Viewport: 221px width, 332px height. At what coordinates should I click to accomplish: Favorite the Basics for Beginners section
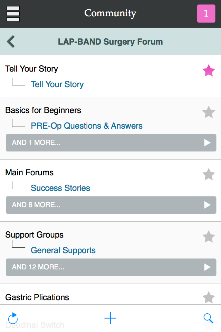tap(209, 112)
